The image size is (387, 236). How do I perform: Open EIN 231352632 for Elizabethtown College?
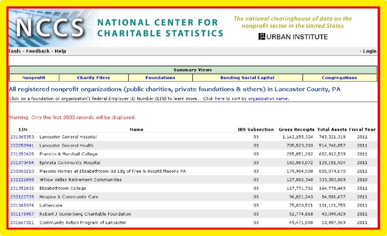23,188
